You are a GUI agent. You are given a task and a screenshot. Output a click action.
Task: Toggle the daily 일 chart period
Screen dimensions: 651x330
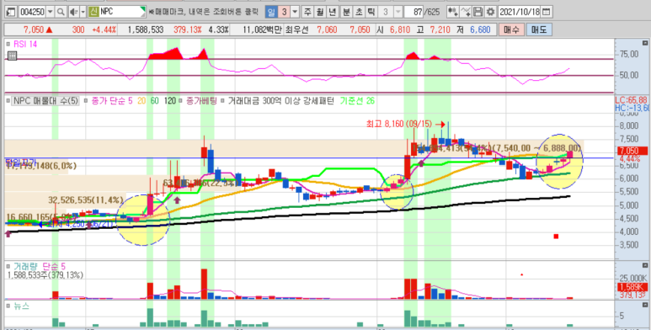271,12
